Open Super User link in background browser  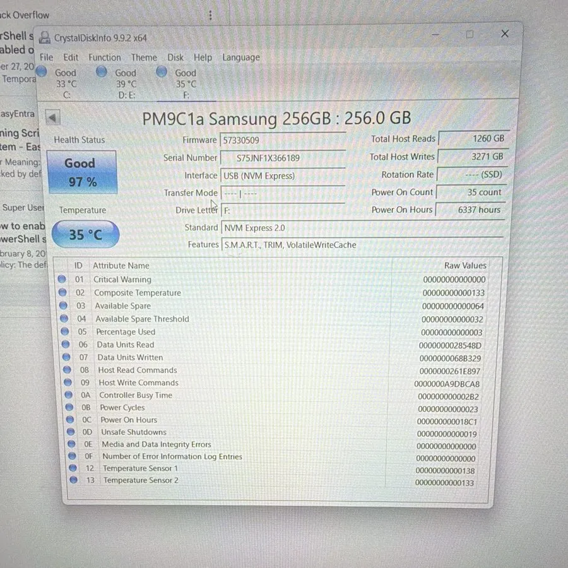(23, 208)
